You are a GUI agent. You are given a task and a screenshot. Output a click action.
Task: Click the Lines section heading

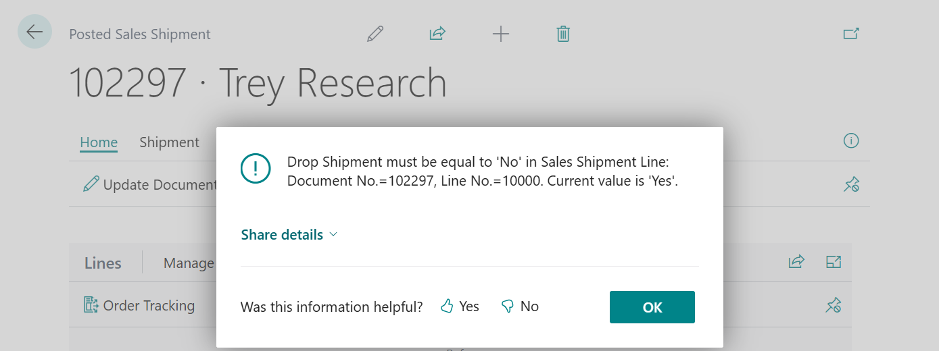pyautogui.click(x=103, y=263)
